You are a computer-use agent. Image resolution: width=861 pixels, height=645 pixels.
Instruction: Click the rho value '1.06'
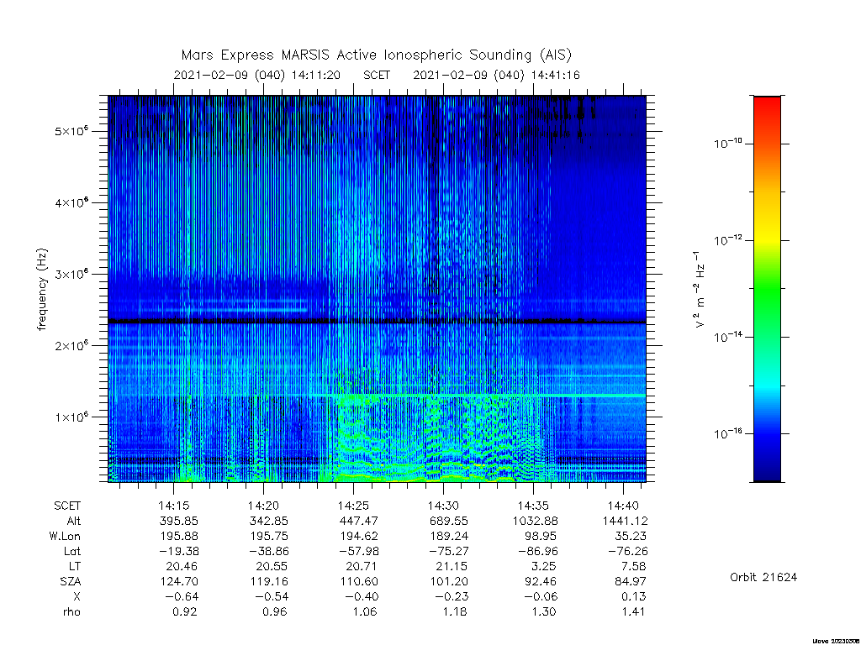[x=363, y=611]
